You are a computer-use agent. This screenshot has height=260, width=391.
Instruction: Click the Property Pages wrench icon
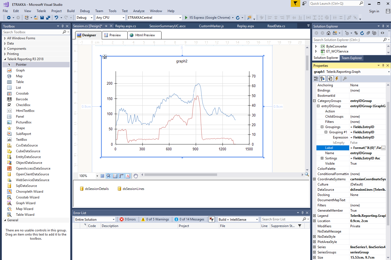(344, 79)
